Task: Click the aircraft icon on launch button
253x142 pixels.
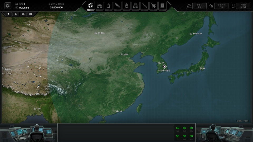Action: tap(189, 6)
